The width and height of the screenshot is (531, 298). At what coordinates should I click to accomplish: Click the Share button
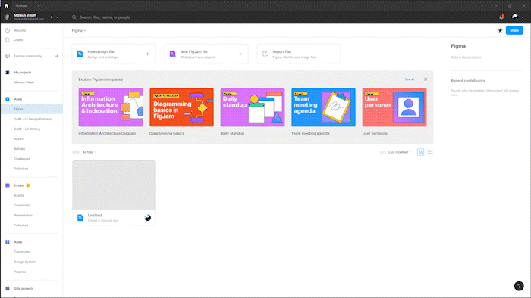click(x=514, y=30)
